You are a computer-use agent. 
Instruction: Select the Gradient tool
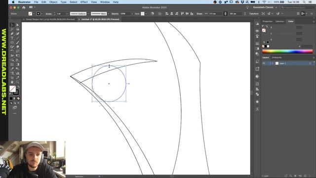pos(18,65)
